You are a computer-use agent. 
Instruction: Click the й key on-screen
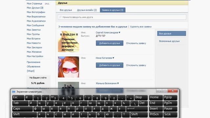33,103
